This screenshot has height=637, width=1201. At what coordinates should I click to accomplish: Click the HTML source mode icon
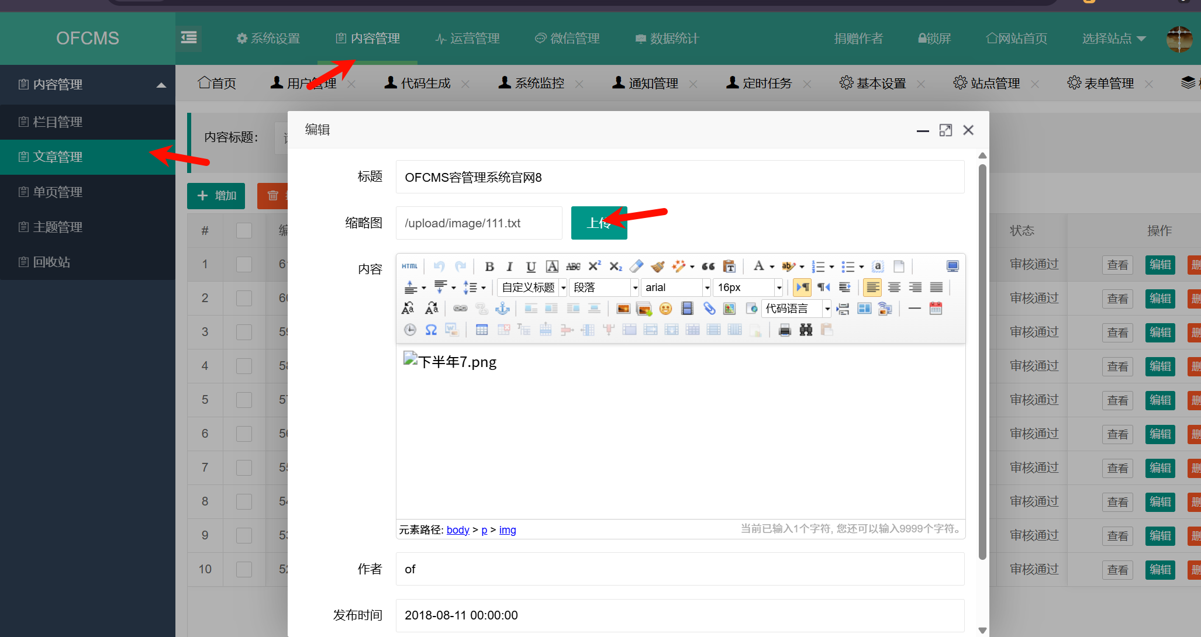tap(409, 266)
